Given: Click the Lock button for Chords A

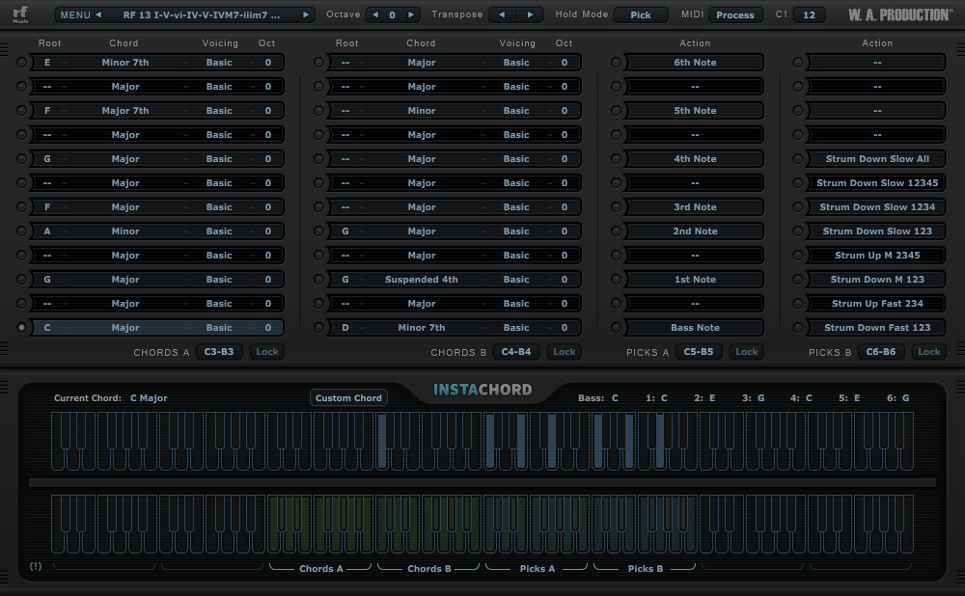Looking at the screenshot, I should tap(267, 352).
